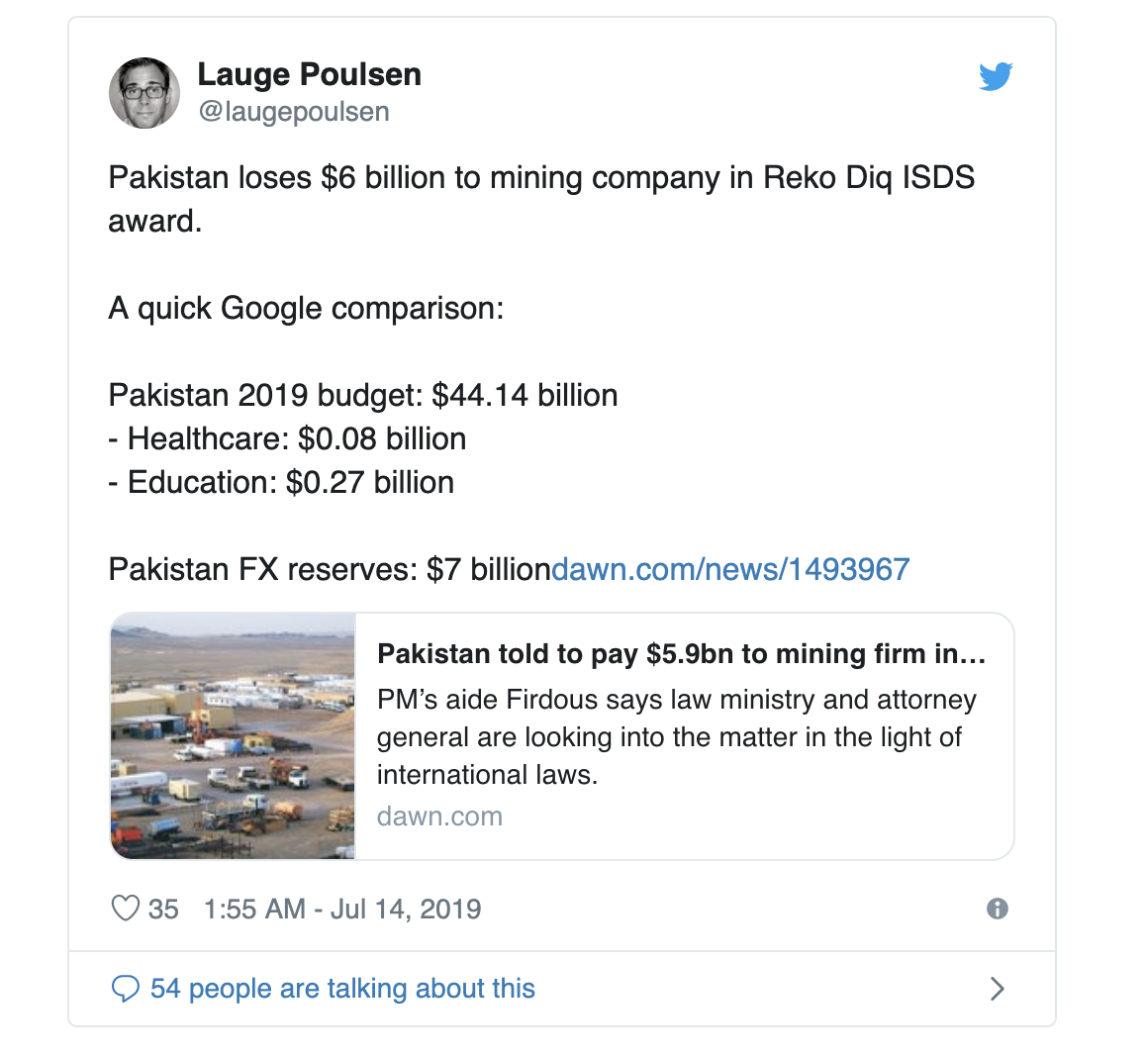1146x1057 pixels.
Task: Open the dawn.com/news/1493967 link
Action: coord(730,569)
